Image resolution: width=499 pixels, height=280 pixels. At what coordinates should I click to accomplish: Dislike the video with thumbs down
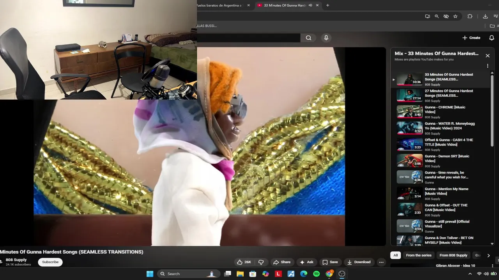[261, 262]
